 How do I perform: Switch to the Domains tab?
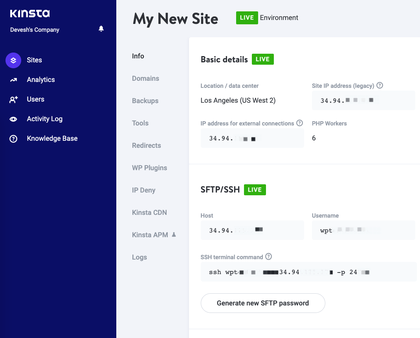pos(145,78)
